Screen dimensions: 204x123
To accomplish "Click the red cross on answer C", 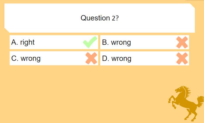I will click(x=91, y=58).
